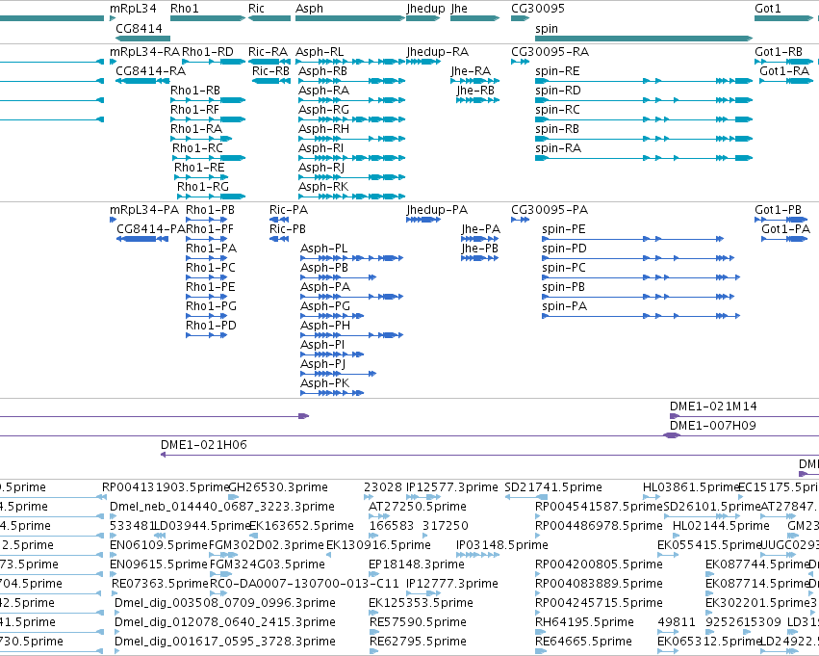Click the mRpL34-RA transcript label
The width and height of the screenshot is (819, 656).
click(x=144, y=52)
